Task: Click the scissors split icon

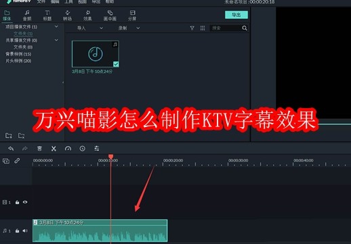Action: pos(54,149)
